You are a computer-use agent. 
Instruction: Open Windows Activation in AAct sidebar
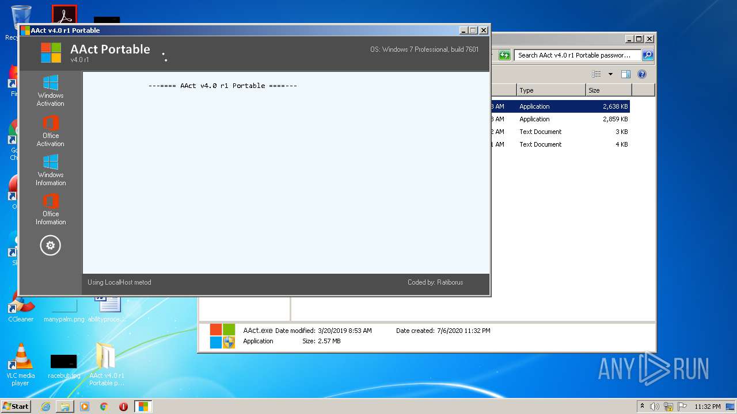[x=51, y=91]
